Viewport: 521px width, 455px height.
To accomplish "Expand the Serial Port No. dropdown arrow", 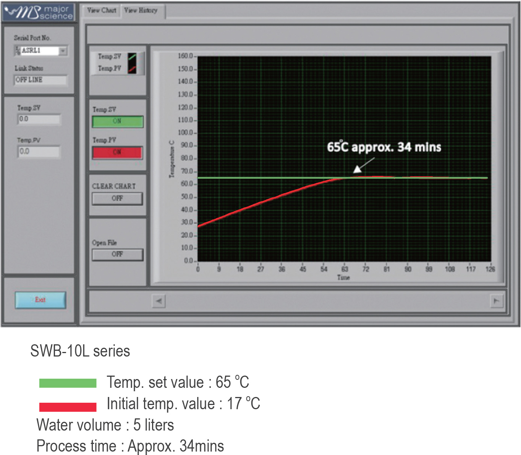I will (x=63, y=50).
